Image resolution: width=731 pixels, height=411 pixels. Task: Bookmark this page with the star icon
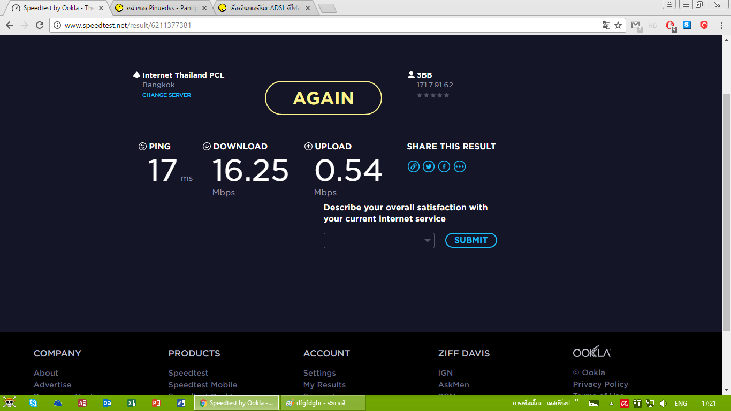click(x=618, y=25)
